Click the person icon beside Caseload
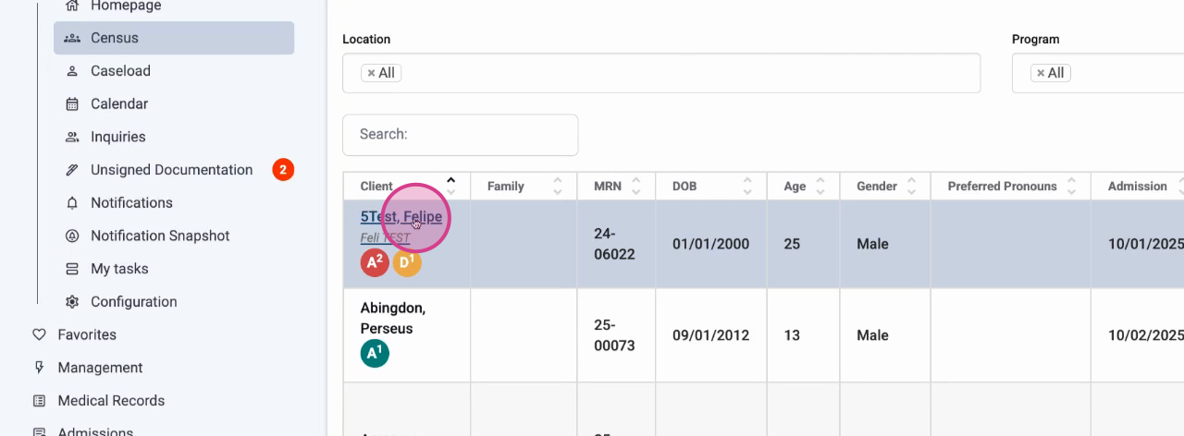Image resolution: width=1184 pixels, height=436 pixels. (72, 71)
